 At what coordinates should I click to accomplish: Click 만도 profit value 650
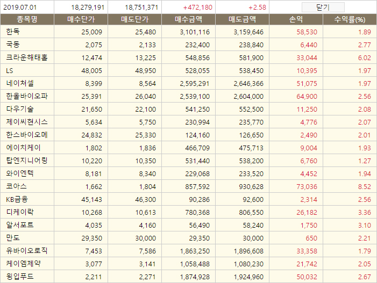pos(311,238)
